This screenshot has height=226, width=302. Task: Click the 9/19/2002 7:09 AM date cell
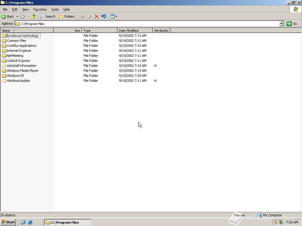click(133, 76)
